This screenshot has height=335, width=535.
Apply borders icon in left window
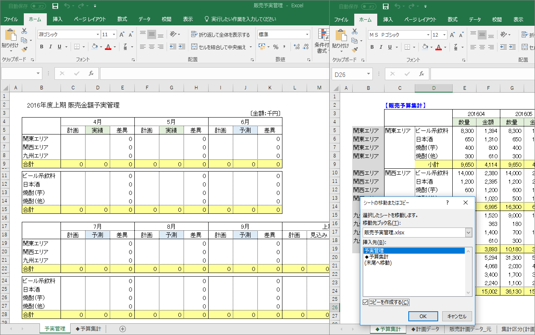click(77, 47)
